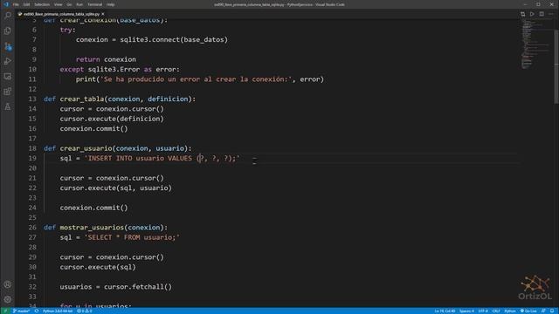Click 'cursor.execute(definicion)' line
The width and height of the screenshot is (559, 314).
pos(112,119)
